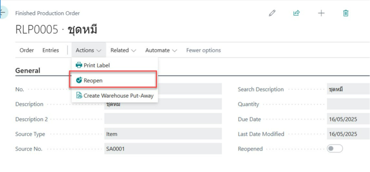Click the Finished Production Order caption

click(47, 13)
